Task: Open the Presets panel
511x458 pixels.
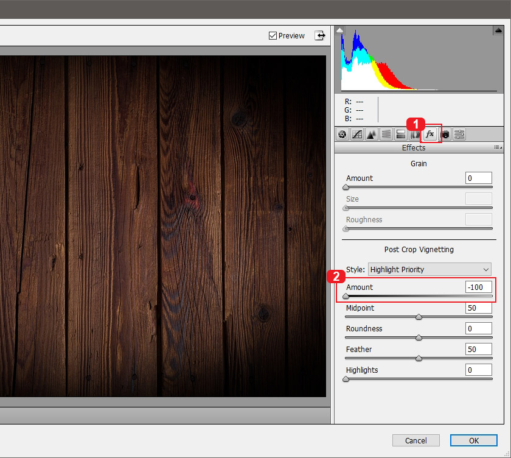Action: 459,134
